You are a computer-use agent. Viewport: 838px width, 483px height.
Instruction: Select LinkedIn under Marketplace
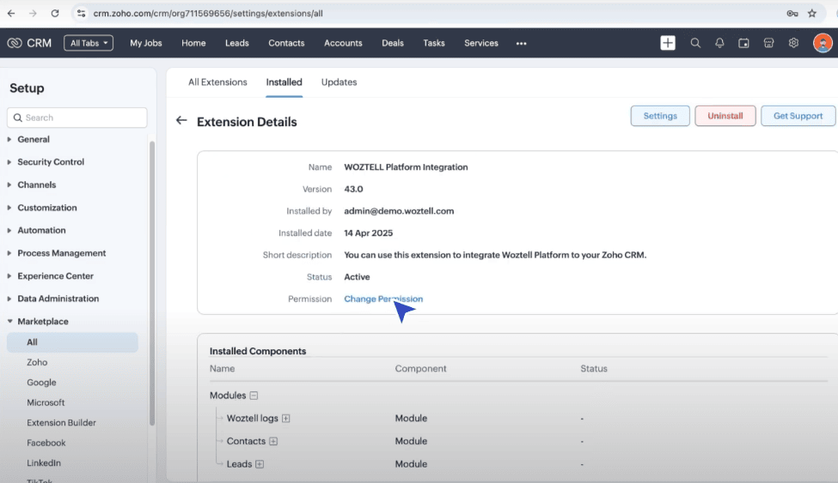pos(44,463)
